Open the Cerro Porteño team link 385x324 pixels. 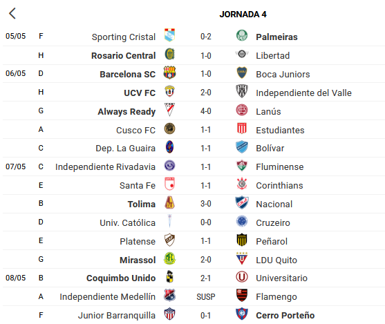pyautogui.click(x=285, y=316)
